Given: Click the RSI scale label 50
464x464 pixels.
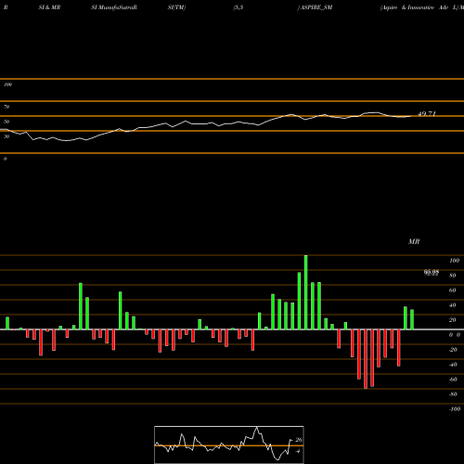Looking at the screenshot, I should coord(6,122).
